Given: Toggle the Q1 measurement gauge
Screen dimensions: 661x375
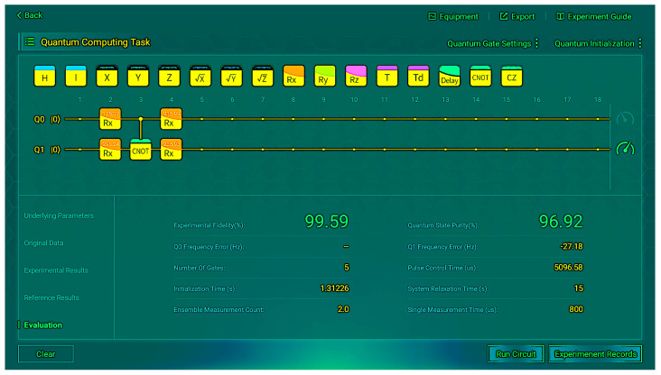Looking at the screenshot, I should [625, 149].
